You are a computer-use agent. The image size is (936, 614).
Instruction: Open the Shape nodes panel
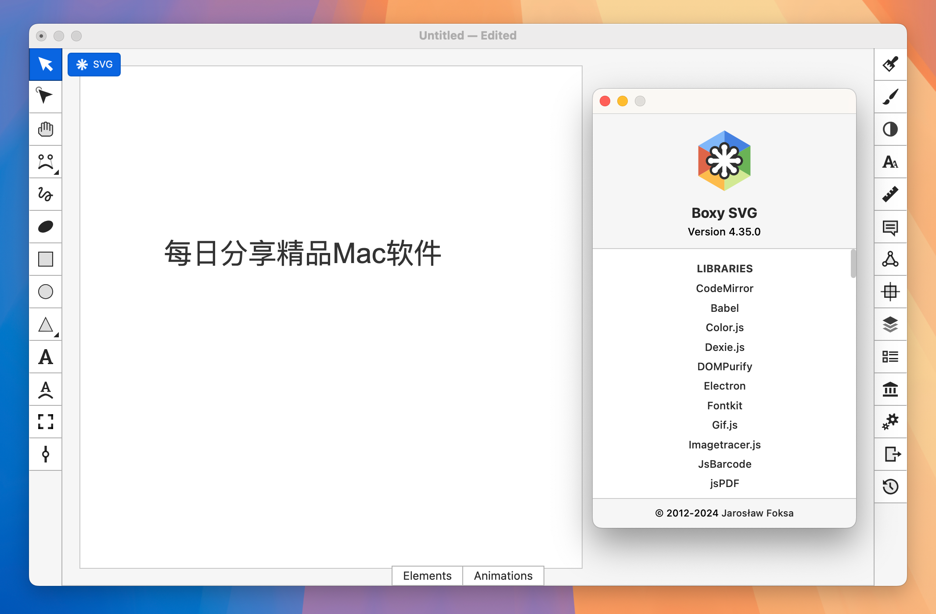click(890, 259)
